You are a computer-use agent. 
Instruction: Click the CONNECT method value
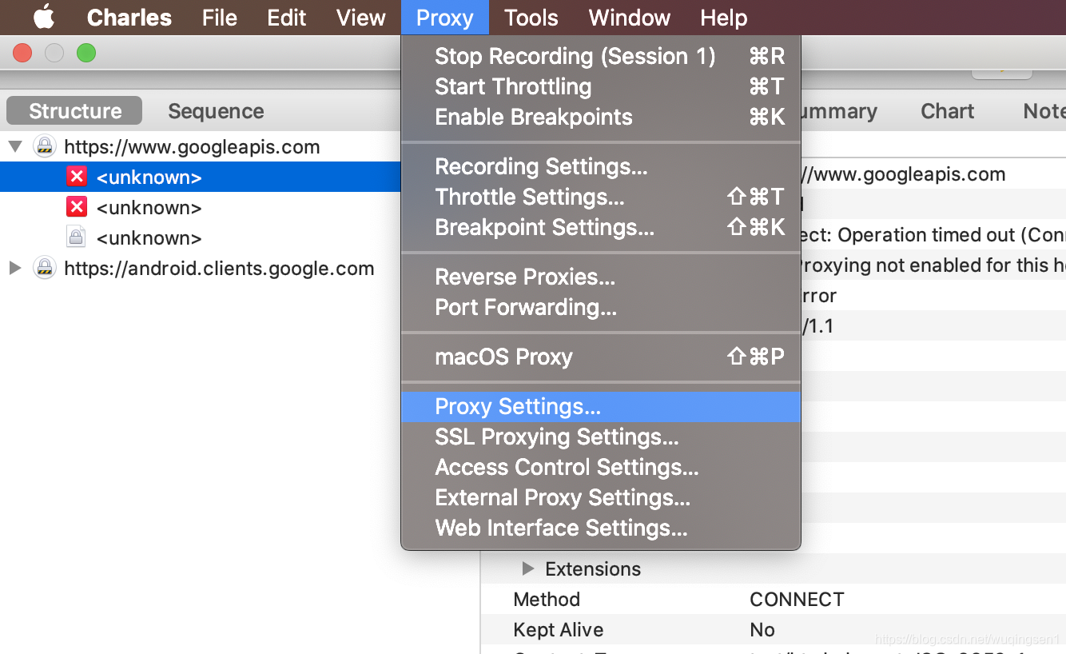[797, 600]
